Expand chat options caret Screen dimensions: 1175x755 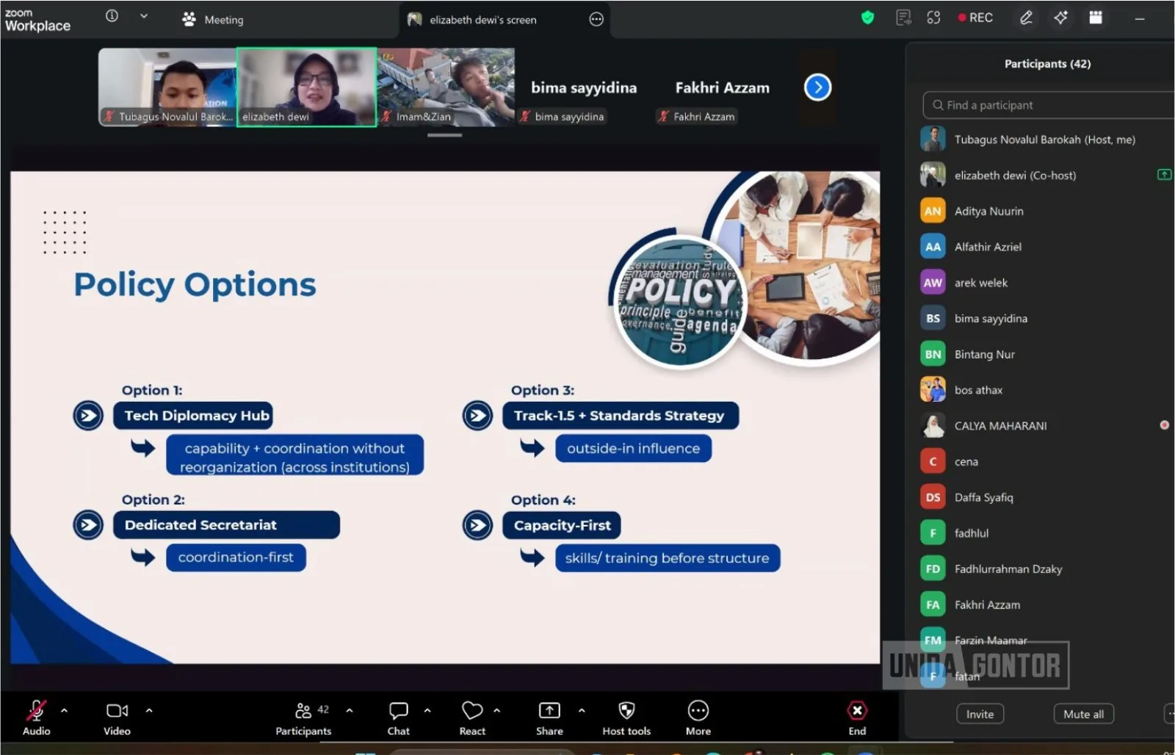427,710
